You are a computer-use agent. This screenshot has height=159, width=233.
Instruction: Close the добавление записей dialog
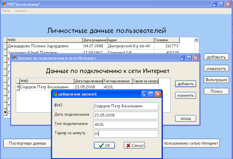(158, 94)
